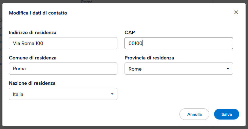The height and width of the screenshot is (129, 248).
Task: Click the Comune di residenza label
Action: pyautogui.click(x=33, y=58)
